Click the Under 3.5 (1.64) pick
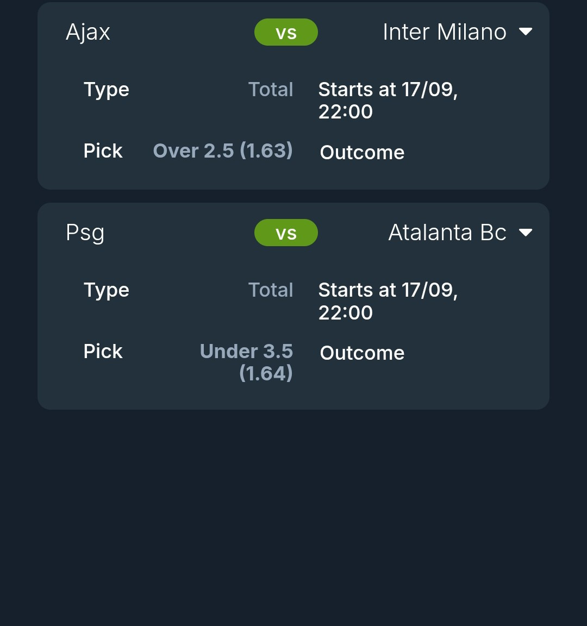This screenshot has height=626, width=587. [247, 362]
